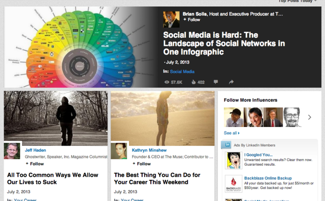Click 'July 2, 2013' under Brian Solis headline
Viewport: 325px width, 201px height.
click(178, 62)
